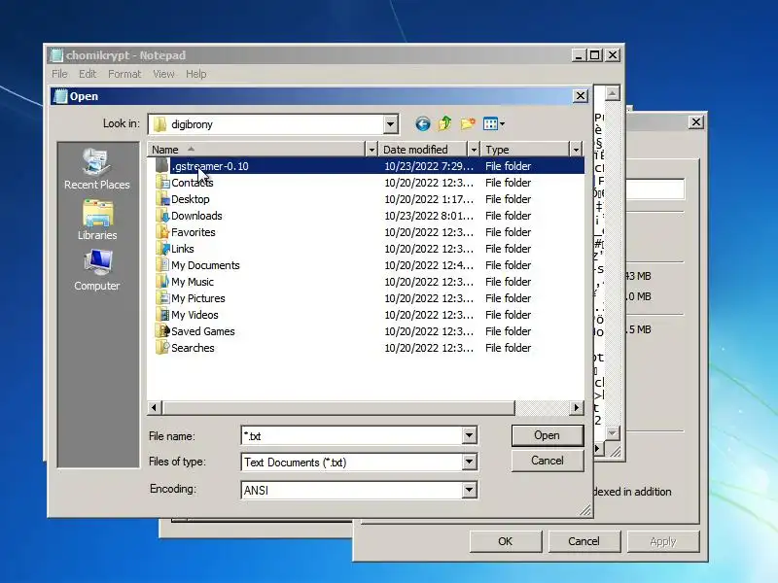Image resolution: width=778 pixels, height=583 pixels.
Task: Open the Notepad Edit menu
Action: tap(88, 74)
